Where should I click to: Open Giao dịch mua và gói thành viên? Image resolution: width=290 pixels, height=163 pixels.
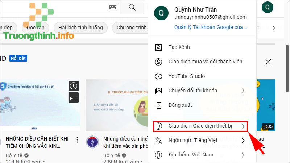(x=202, y=62)
